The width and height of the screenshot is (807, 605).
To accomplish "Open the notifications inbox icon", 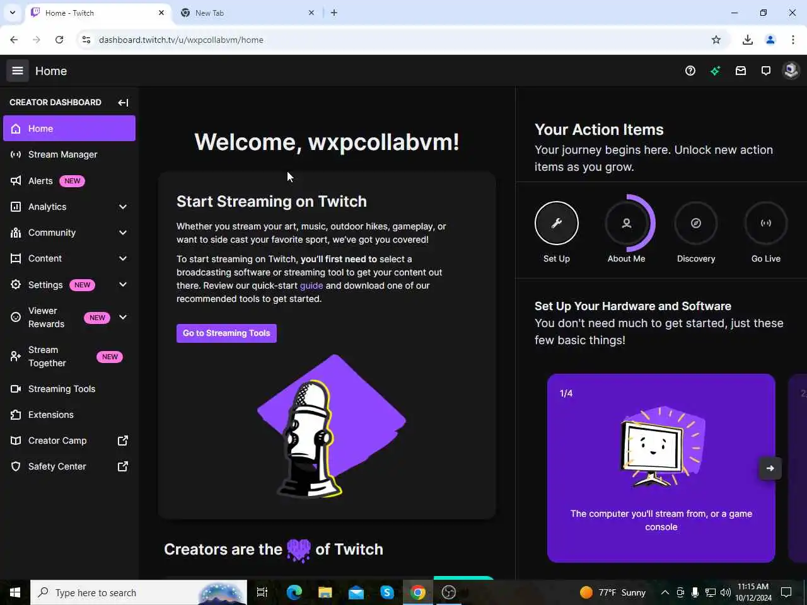I will 741,71.
